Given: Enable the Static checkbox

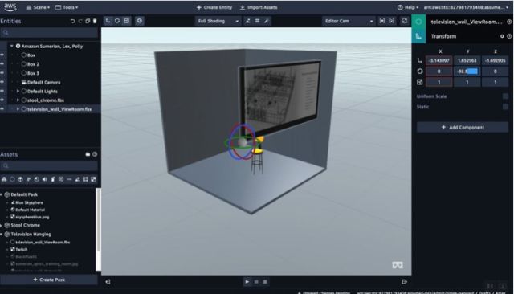Looking at the screenshot, I should point(505,107).
